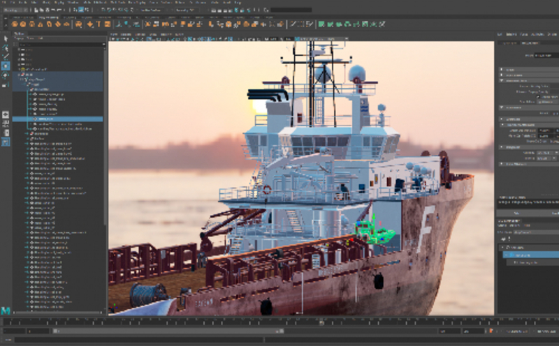Open the blue Hypershade icon
The image size is (559, 346).
click(x=237, y=10)
